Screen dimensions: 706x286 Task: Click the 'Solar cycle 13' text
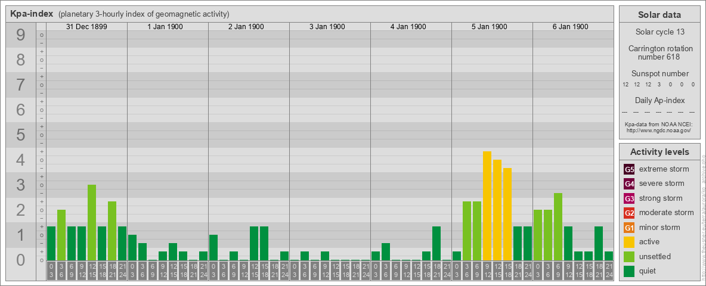tap(659, 32)
